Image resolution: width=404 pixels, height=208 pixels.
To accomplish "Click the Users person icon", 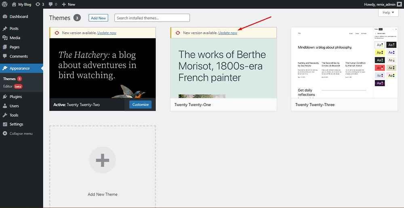I will (x=4, y=106).
